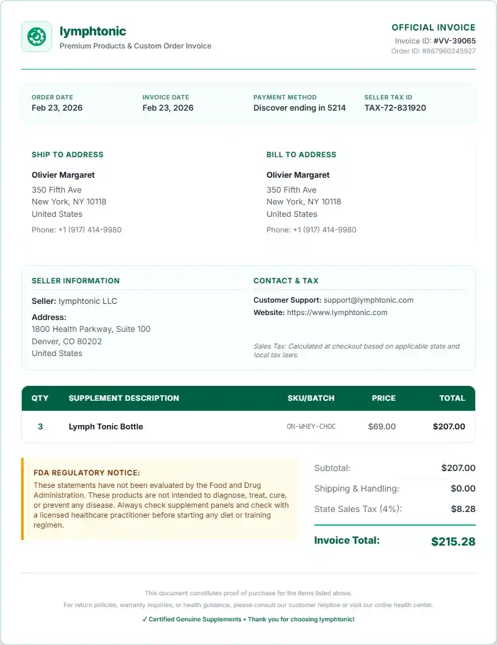The image size is (497, 645).
Task: Click the ON-WHEY-CHOC SKU code
Action: [311, 426]
